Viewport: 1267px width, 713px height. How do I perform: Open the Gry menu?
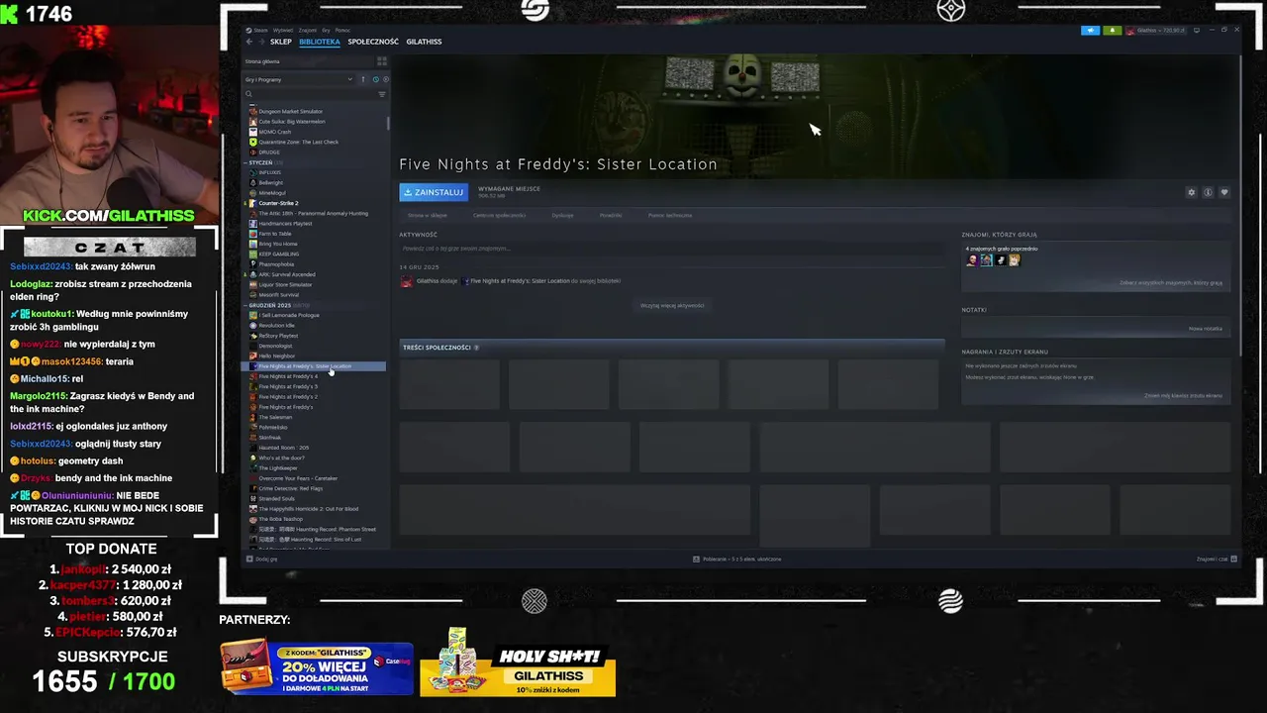click(327, 30)
